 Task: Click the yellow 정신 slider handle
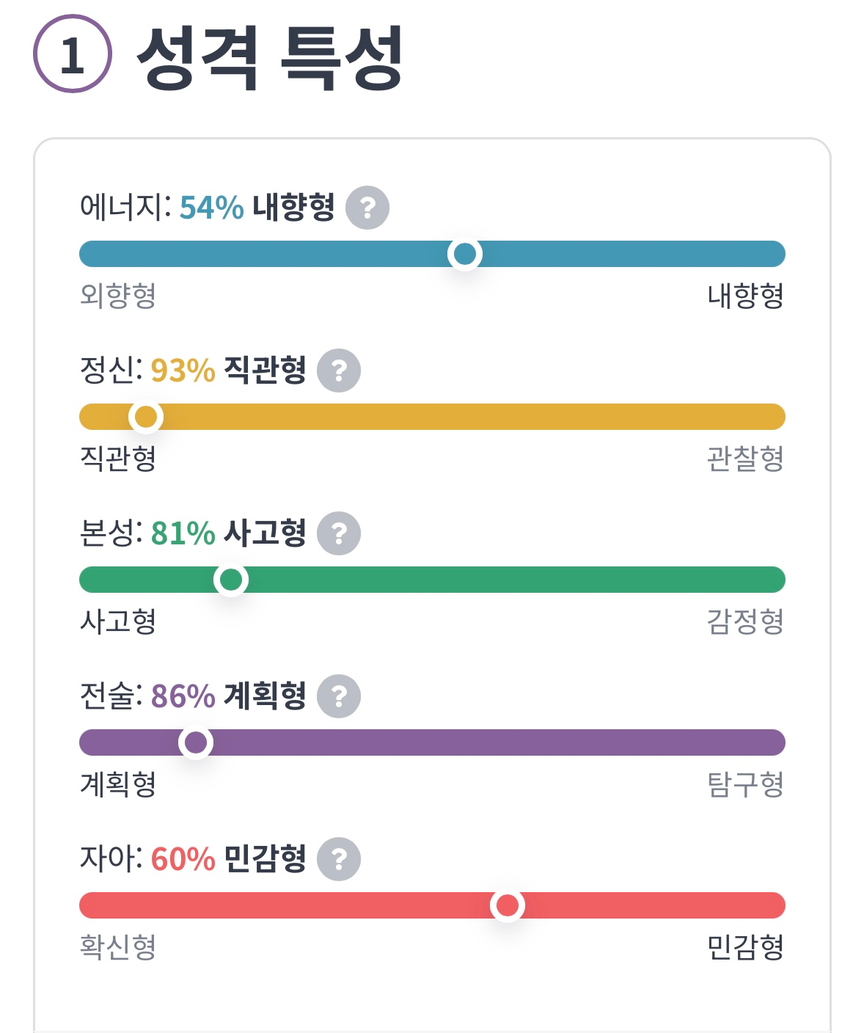click(x=146, y=417)
